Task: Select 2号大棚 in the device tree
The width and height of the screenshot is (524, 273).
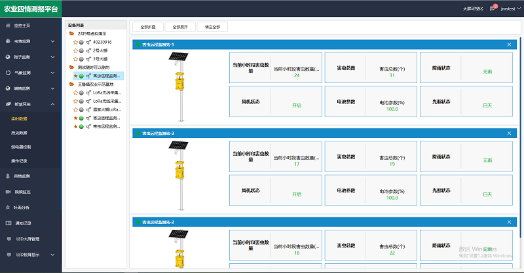Action: [x=100, y=50]
